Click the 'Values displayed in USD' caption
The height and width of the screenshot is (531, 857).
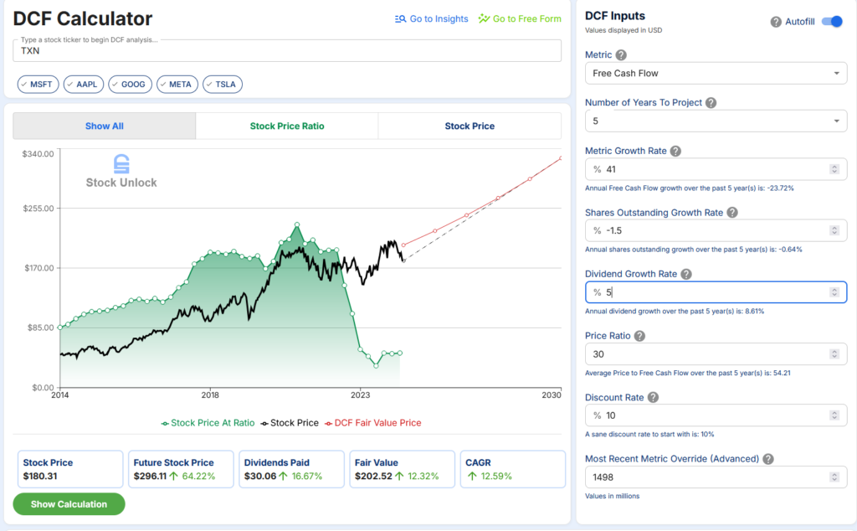[x=624, y=31]
